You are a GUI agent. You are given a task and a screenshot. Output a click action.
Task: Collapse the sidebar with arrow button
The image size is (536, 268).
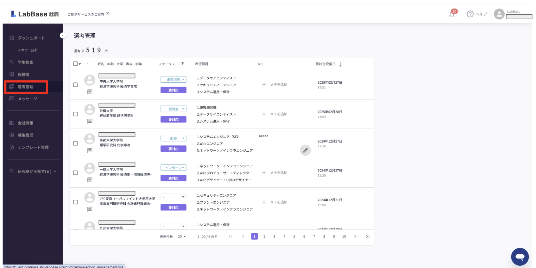click(x=62, y=35)
